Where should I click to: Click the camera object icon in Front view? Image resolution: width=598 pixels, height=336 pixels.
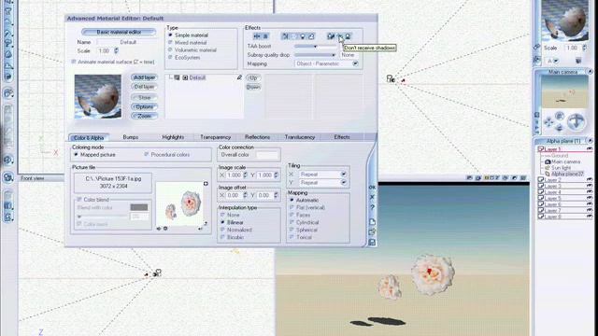(158, 273)
